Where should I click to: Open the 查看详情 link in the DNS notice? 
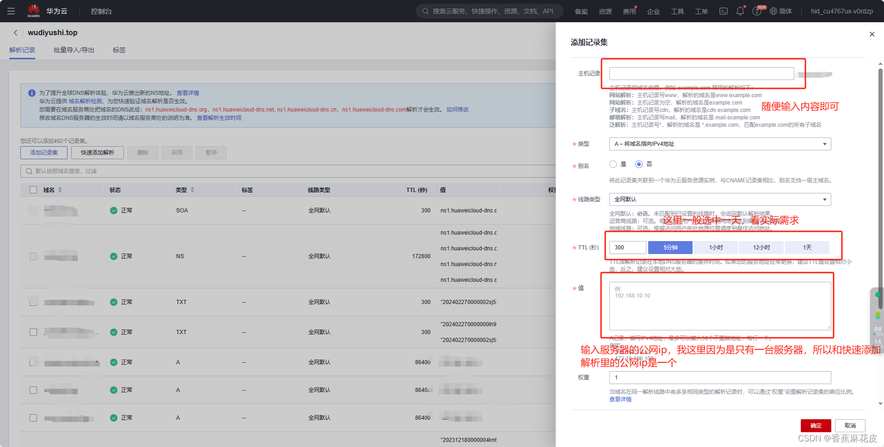tap(188, 93)
